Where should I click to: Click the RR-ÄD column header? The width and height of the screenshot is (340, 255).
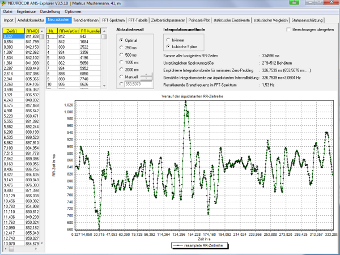tap(32, 31)
